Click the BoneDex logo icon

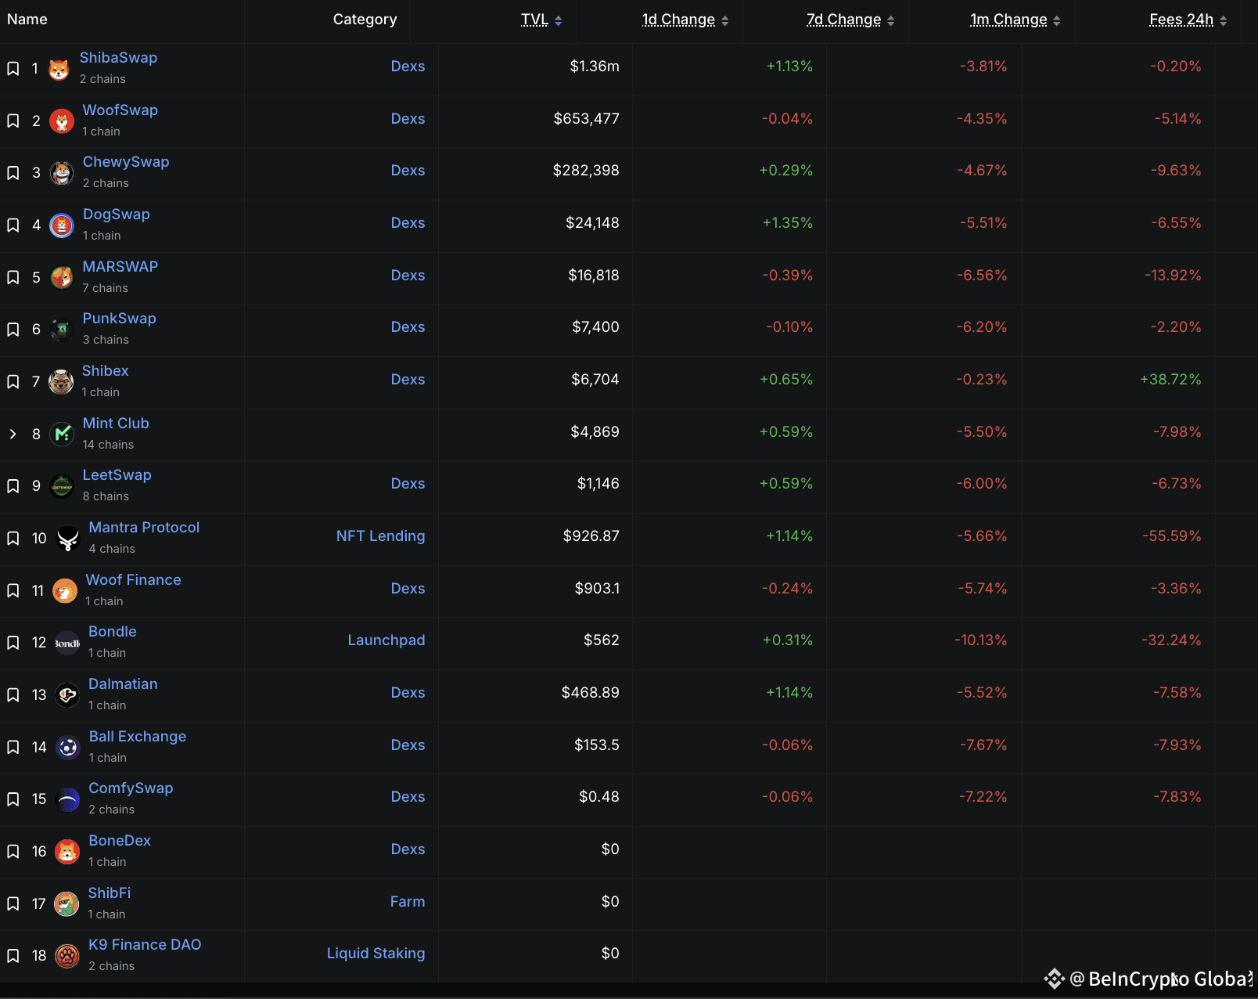67,852
